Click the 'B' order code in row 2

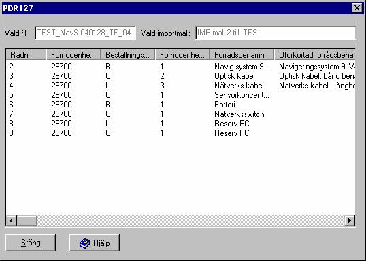click(107, 67)
